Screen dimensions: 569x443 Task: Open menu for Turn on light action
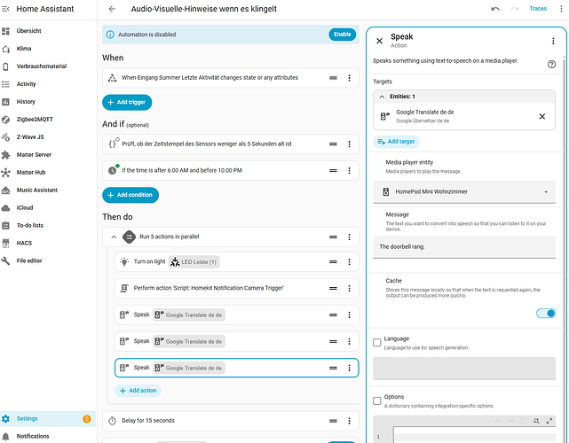pos(349,262)
